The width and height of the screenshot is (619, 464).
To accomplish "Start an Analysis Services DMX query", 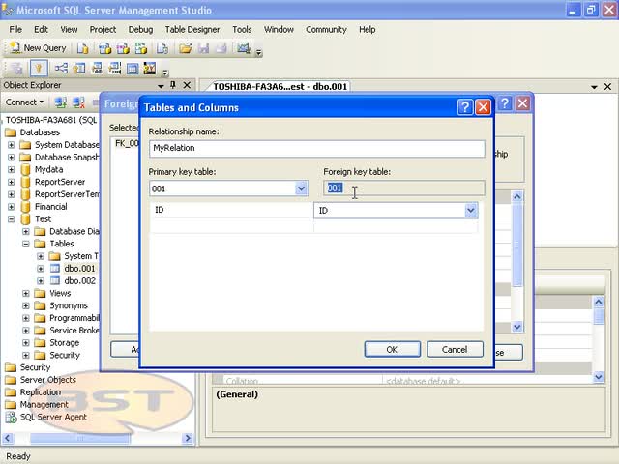I will (x=123, y=48).
